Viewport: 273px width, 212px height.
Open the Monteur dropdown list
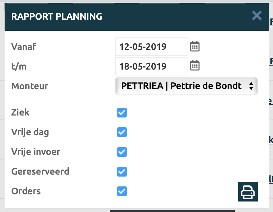[186, 86]
